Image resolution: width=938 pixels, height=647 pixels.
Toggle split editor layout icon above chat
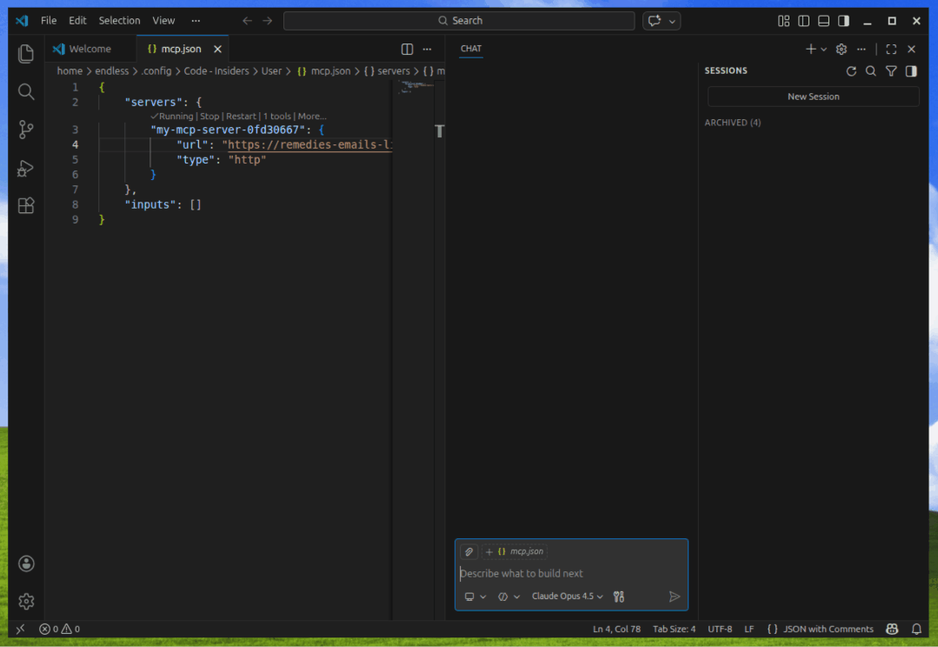point(407,50)
